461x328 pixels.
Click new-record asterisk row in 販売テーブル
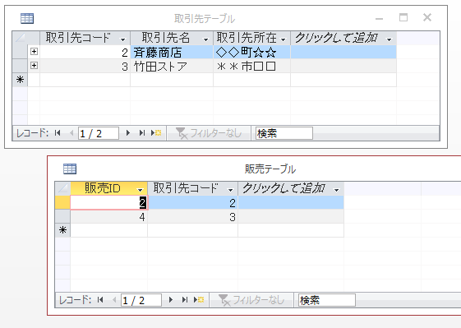pyautogui.click(x=62, y=230)
